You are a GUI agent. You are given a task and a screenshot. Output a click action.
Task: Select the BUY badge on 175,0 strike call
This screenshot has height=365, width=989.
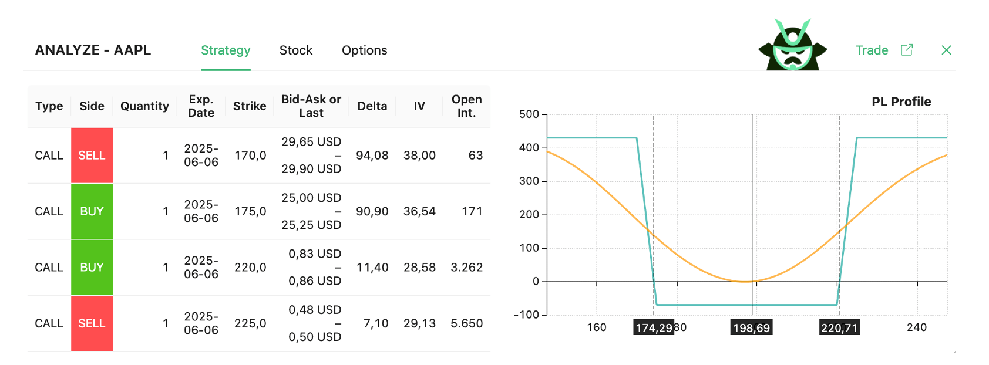coord(92,211)
